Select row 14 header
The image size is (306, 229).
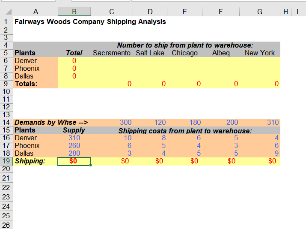point(6,122)
